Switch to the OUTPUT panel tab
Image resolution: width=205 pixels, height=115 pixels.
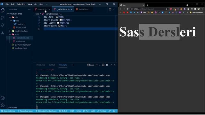[52, 65]
